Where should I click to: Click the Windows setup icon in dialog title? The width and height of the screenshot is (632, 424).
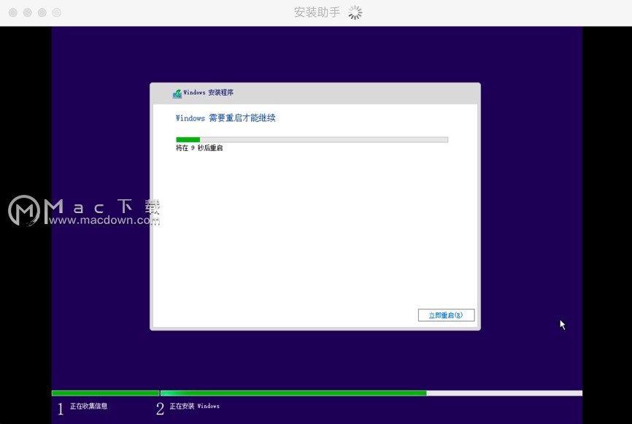point(177,93)
